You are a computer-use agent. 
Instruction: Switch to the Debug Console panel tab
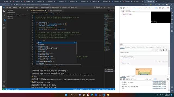[x=48, y=67]
